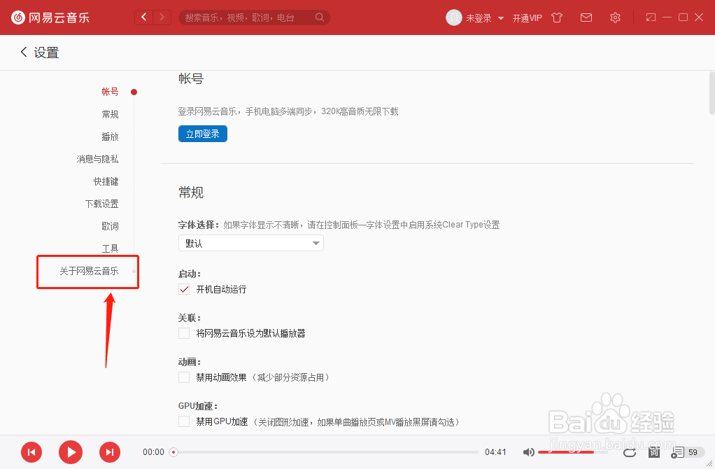This screenshot has height=469, width=715.
Task: Open the 字体选择 默认 dropdown
Action: pyautogui.click(x=250, y=243)
